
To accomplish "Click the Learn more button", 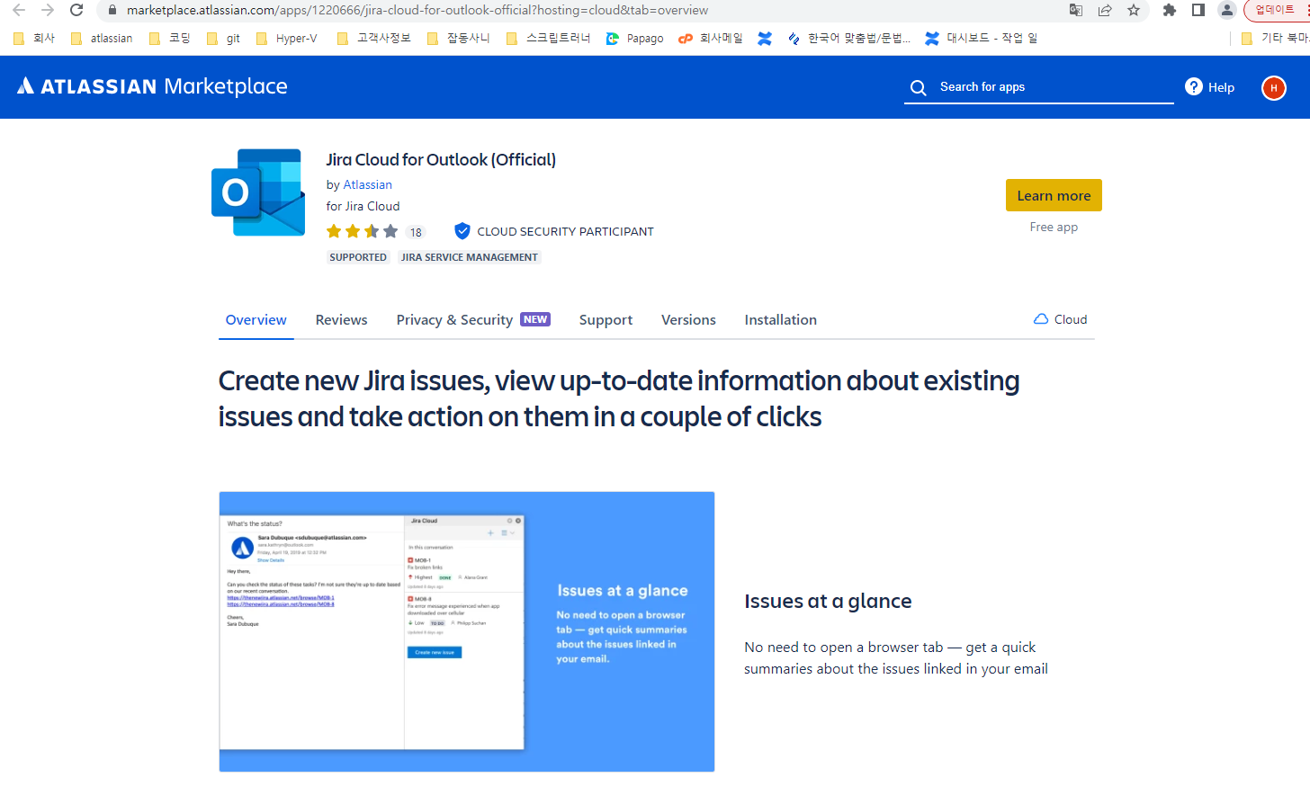I will click(x=1054, y=195).
